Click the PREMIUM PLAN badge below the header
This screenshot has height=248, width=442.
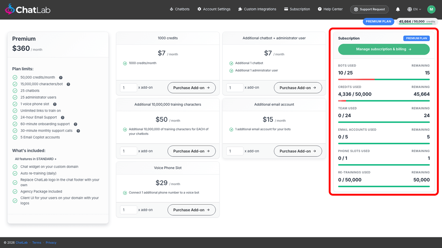[x=379, y=21]
